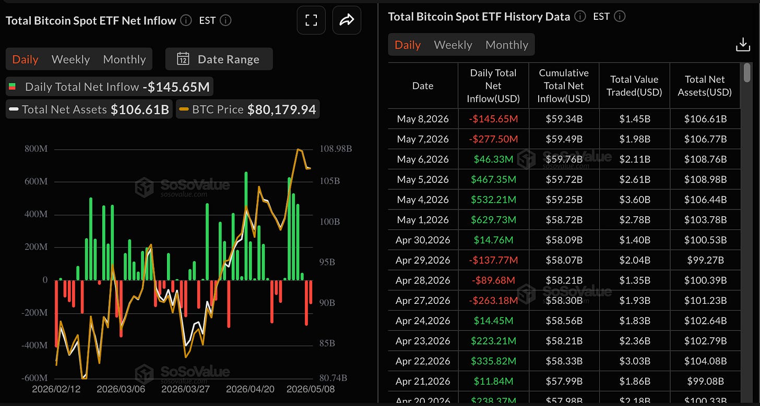The height and width of the screenshot is (406, 760).
Task: Select the Apr 28,2026 date cell
Action: point(423,280)
